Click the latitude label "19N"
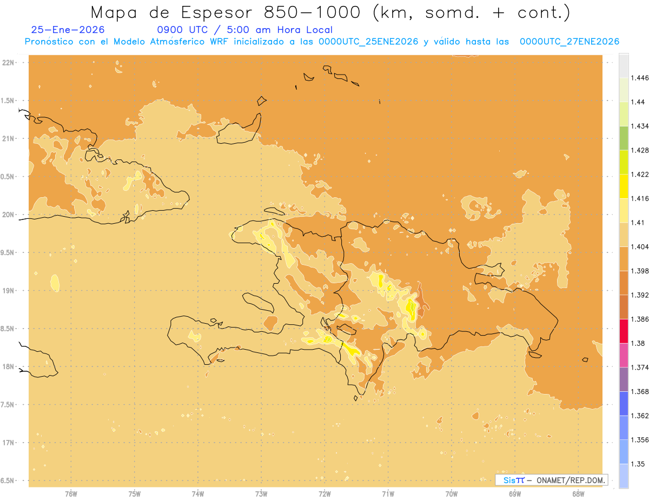Viewport: 649px width, 501px height. click(9, 291)
